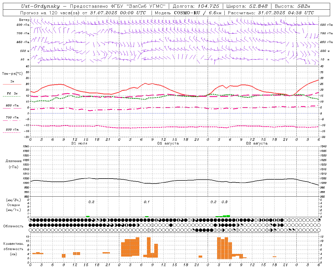This screenshot has height=267, width=334.
Task: Click the Давление pressure panel label
Action: 14,161
